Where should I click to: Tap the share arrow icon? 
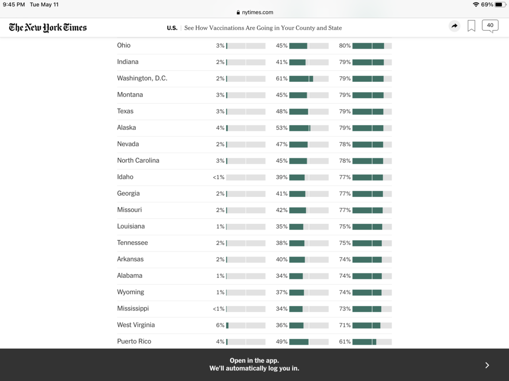454,26
